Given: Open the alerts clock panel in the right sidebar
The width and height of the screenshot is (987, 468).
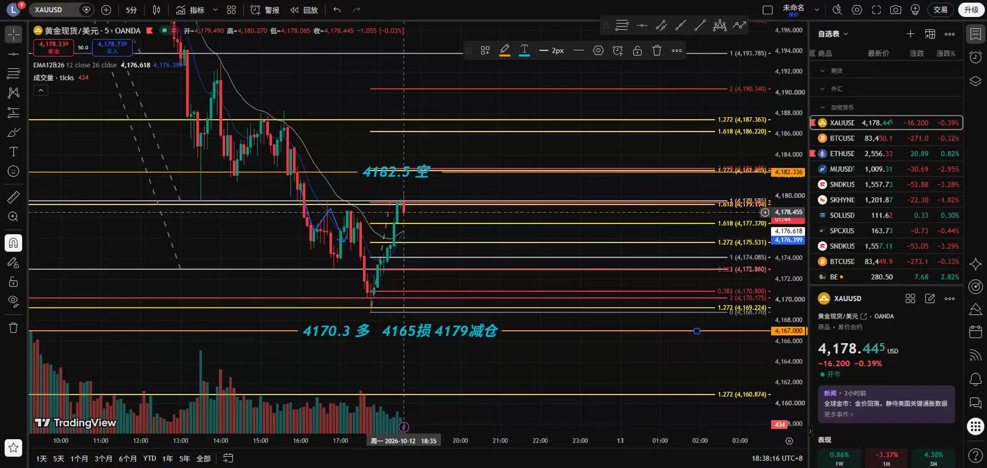Looking at the screenshot, I should (976, 57).
